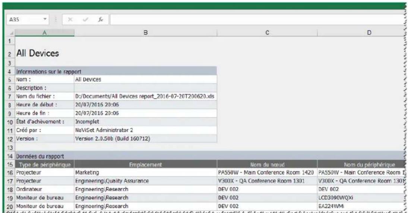Select column C header
The width and height of the screenshot is (408, 213).
(x=267, y=33)
